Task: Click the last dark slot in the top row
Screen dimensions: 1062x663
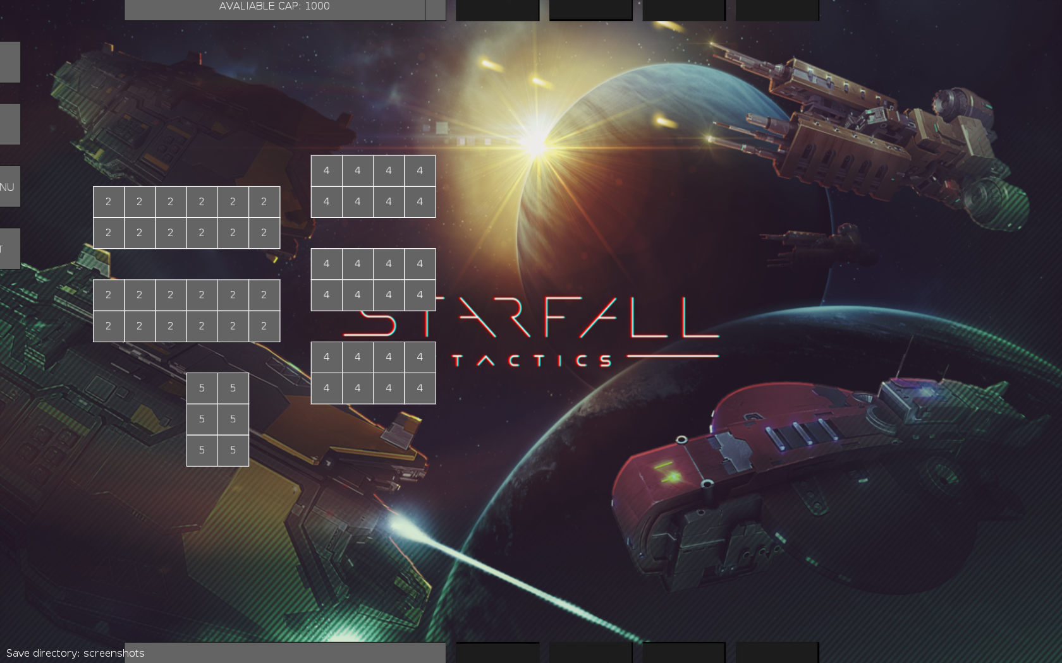Action: coord(778,9)
